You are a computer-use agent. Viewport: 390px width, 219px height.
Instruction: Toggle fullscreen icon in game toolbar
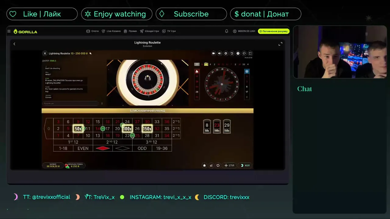click(250, 53)
